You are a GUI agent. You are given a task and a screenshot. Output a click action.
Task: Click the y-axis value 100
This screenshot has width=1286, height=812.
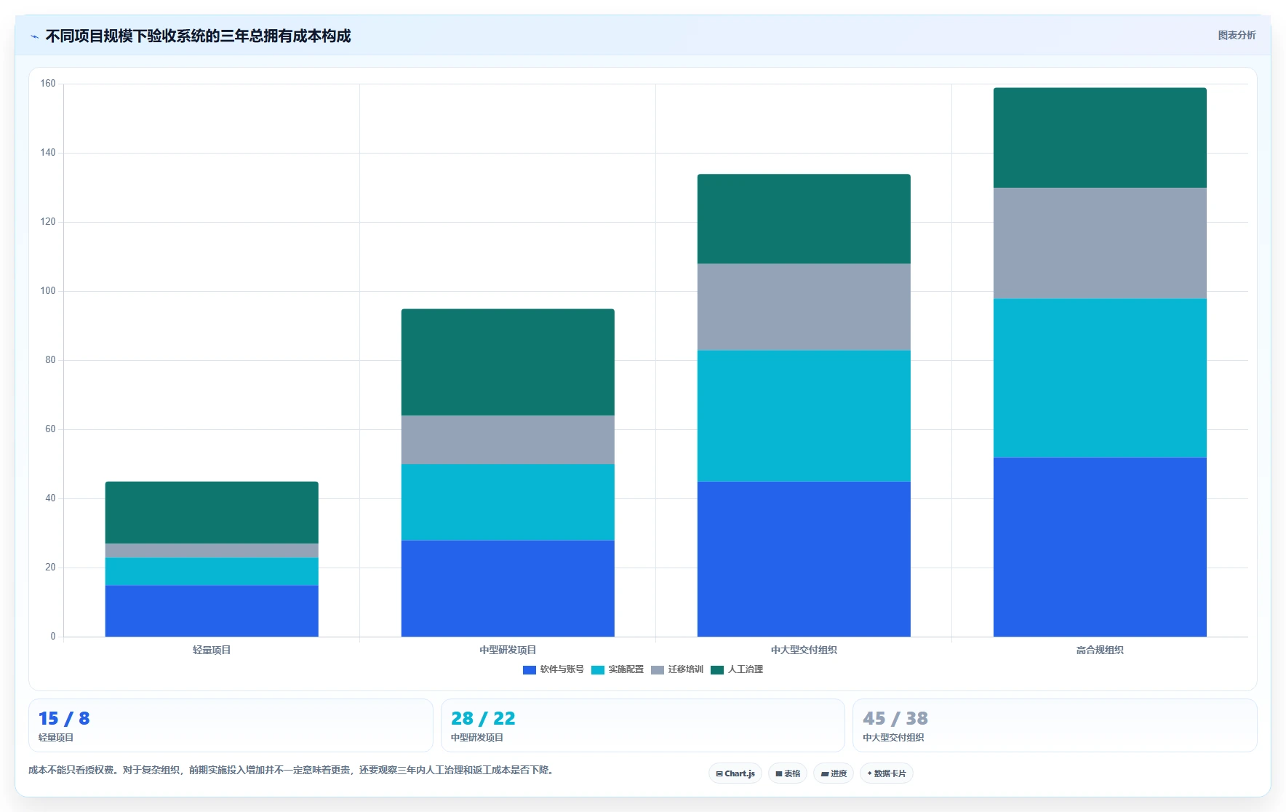(x=48, y=291)
